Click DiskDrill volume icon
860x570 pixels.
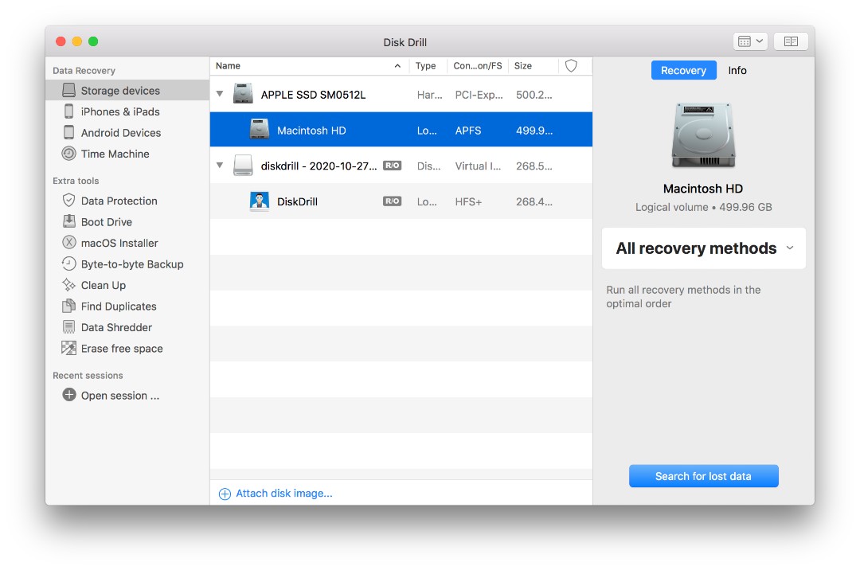[260, 201]
